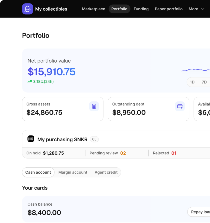Click the Outstanding debt card icon

[180, 106]
